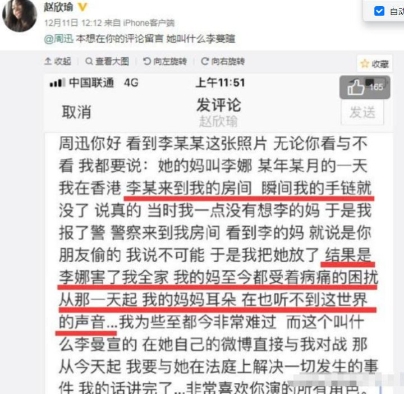Click the 收藏 star icon
Viewport: 404px width, 394px height.
coord(365,63)
